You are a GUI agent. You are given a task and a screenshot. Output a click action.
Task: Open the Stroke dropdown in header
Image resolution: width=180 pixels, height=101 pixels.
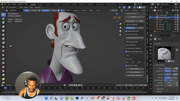click(x=84, y=10)
